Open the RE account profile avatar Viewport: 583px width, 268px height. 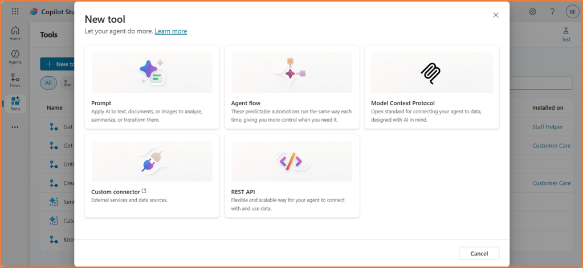[572, 11]
